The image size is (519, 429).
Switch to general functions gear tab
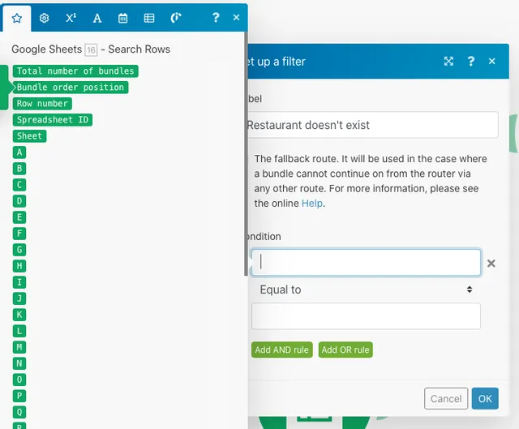point(44,18)
